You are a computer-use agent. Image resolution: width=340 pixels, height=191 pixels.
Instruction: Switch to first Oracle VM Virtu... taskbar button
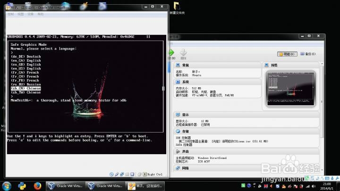pos(66,186)
